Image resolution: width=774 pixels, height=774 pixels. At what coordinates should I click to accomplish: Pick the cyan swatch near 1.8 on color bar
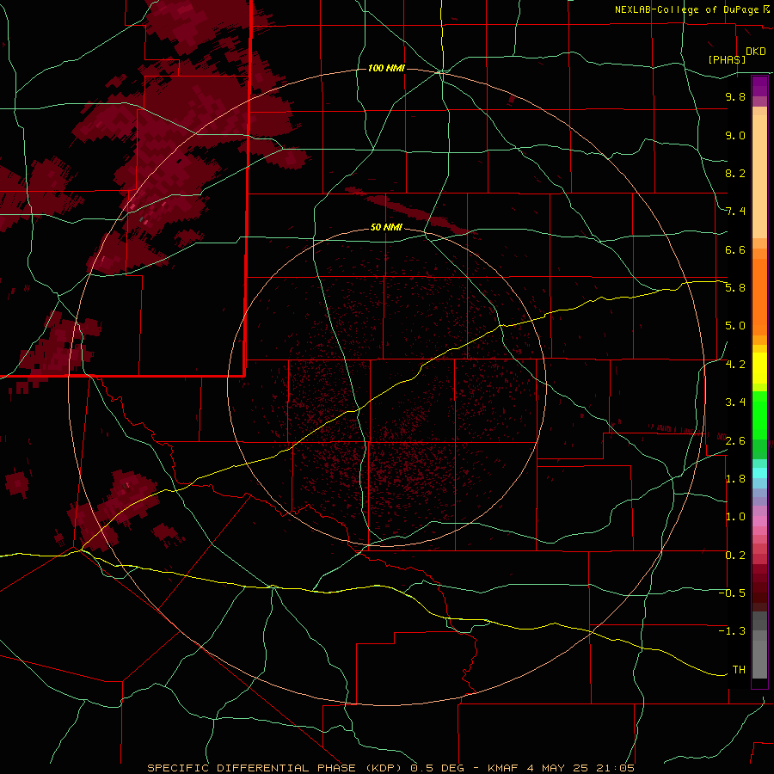pos(759,473)
